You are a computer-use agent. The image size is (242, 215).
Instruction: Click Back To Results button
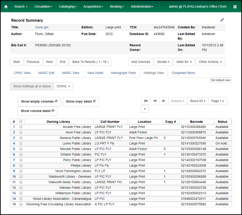tap(90, 62)
